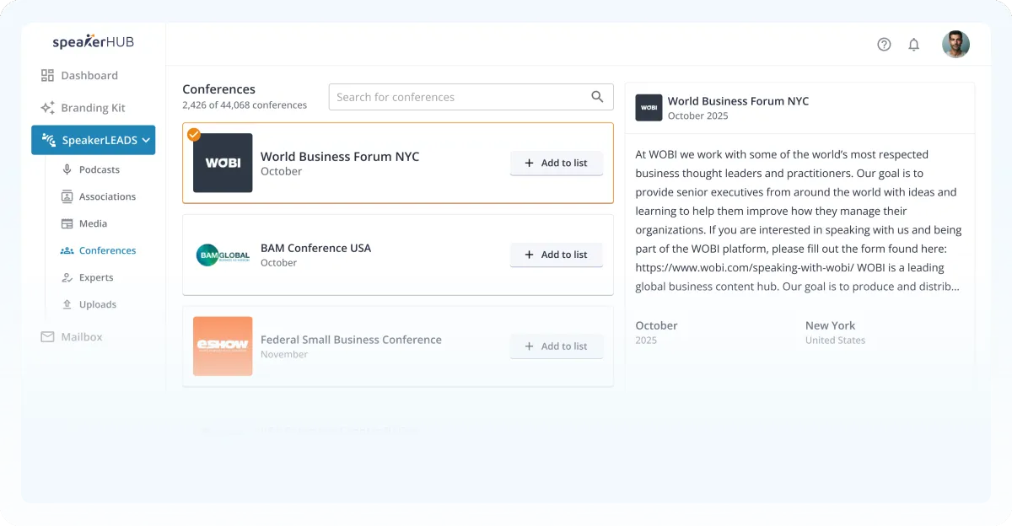Click the Conferences heading
This screenshot has height=526, width=1012.
218,89
